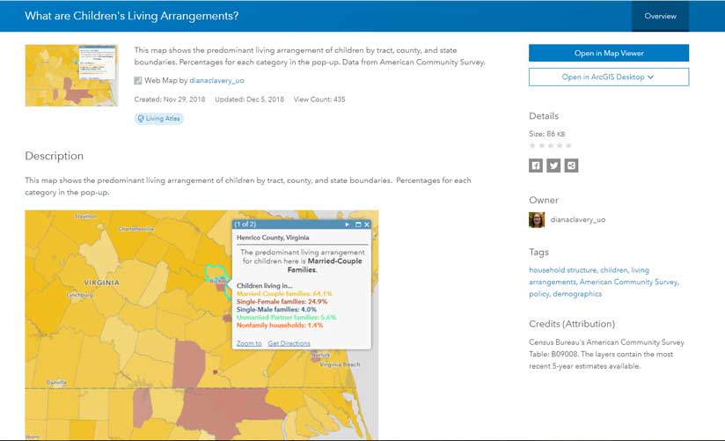Open the dianaclavery_uo author link

pos(216,81)
